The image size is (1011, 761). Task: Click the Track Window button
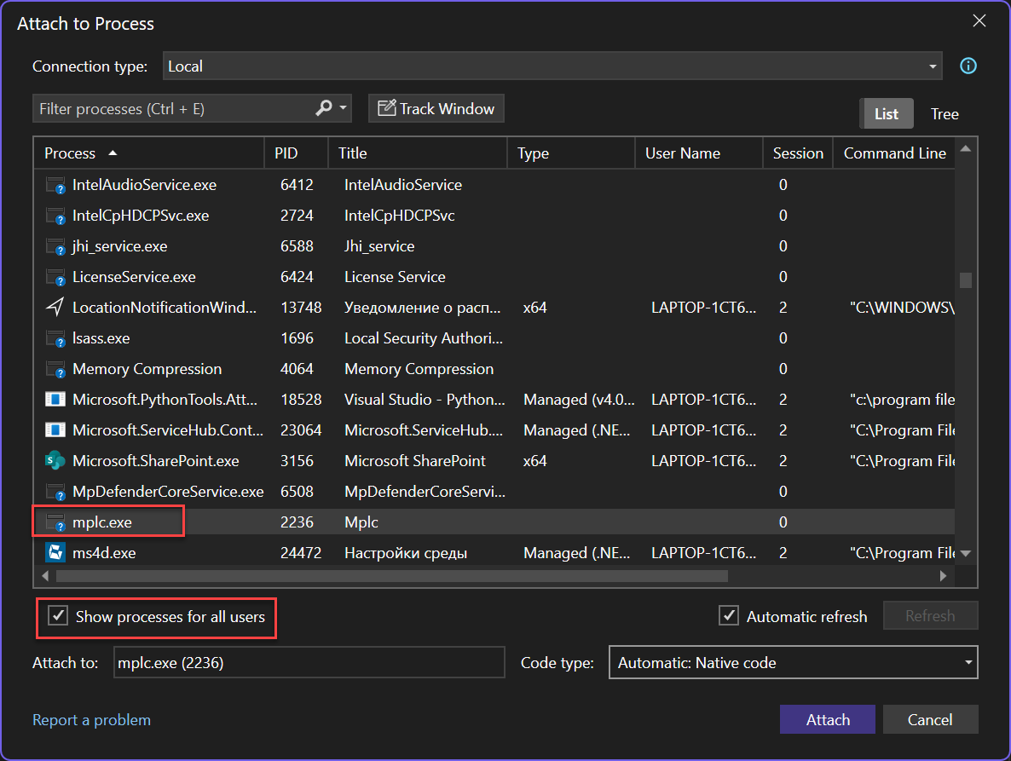436,108
